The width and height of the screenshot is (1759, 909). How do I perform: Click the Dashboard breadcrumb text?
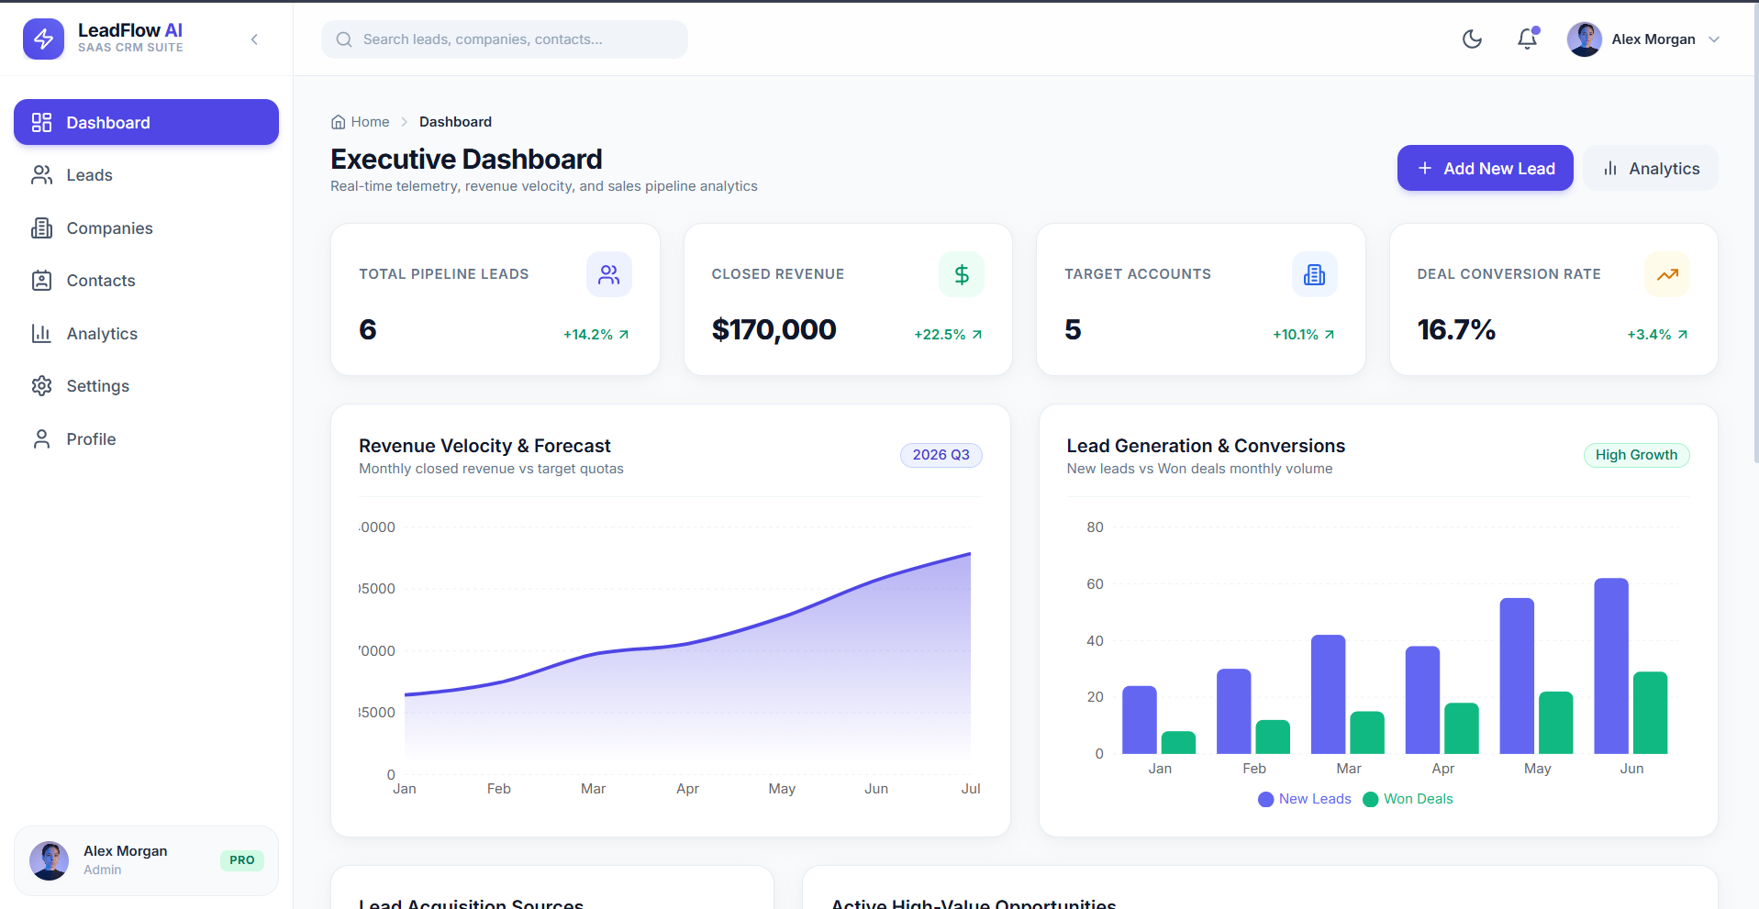tap(455, 122)
